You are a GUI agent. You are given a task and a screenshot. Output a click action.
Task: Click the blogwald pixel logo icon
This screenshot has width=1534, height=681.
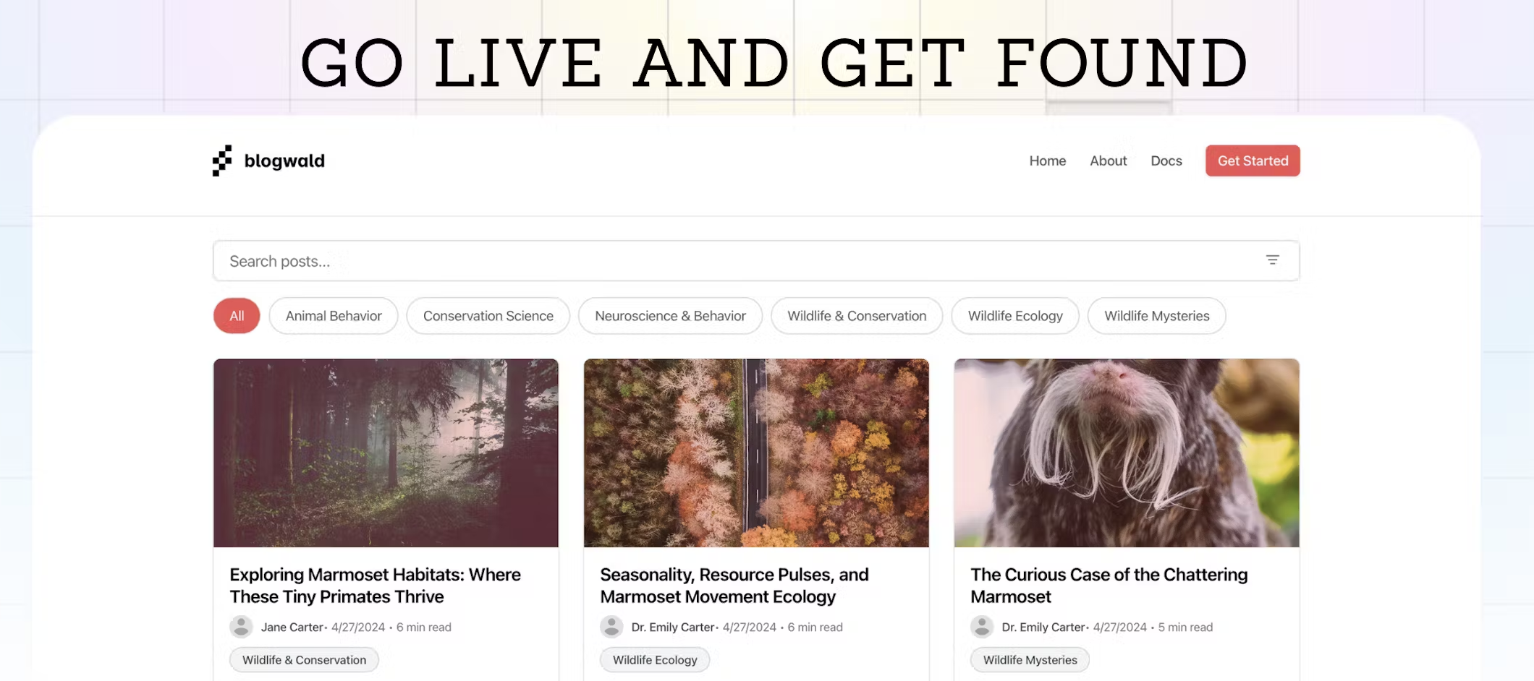[x=222, y=160]
